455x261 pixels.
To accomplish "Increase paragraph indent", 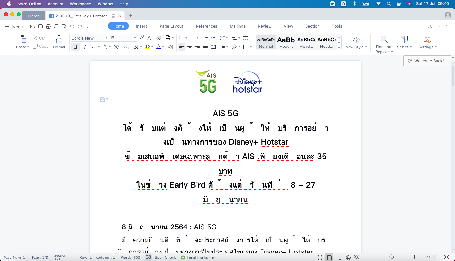I will click(x=213, y=38).
